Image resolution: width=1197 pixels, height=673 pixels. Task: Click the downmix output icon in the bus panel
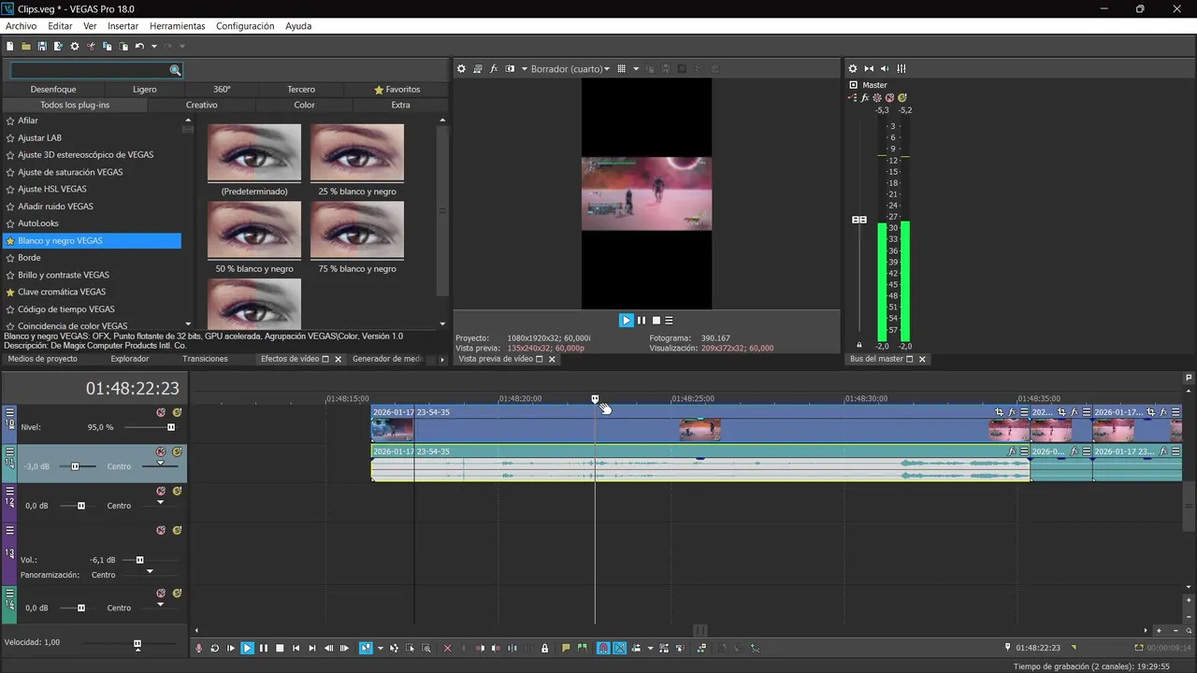coord(869,68)
